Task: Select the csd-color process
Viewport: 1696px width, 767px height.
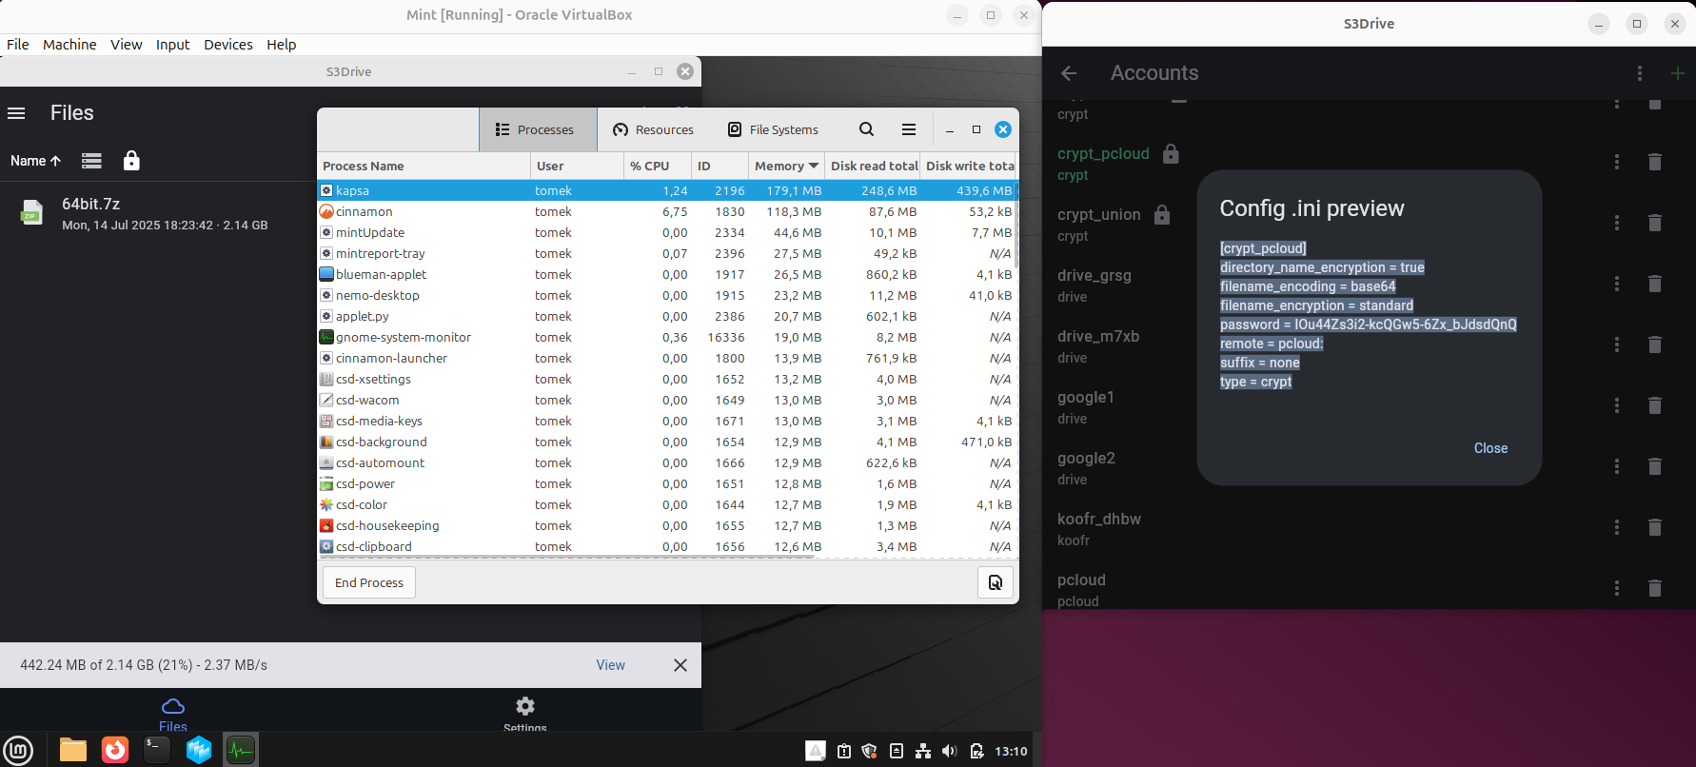Action: (x=667, y=504)
